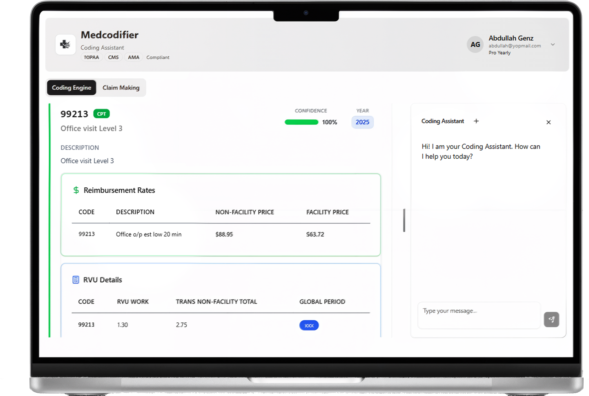The image size is (589, 396).
Task: Click the TRANS NON-FACILITY TOTAL column header
Action: [216, 302]
